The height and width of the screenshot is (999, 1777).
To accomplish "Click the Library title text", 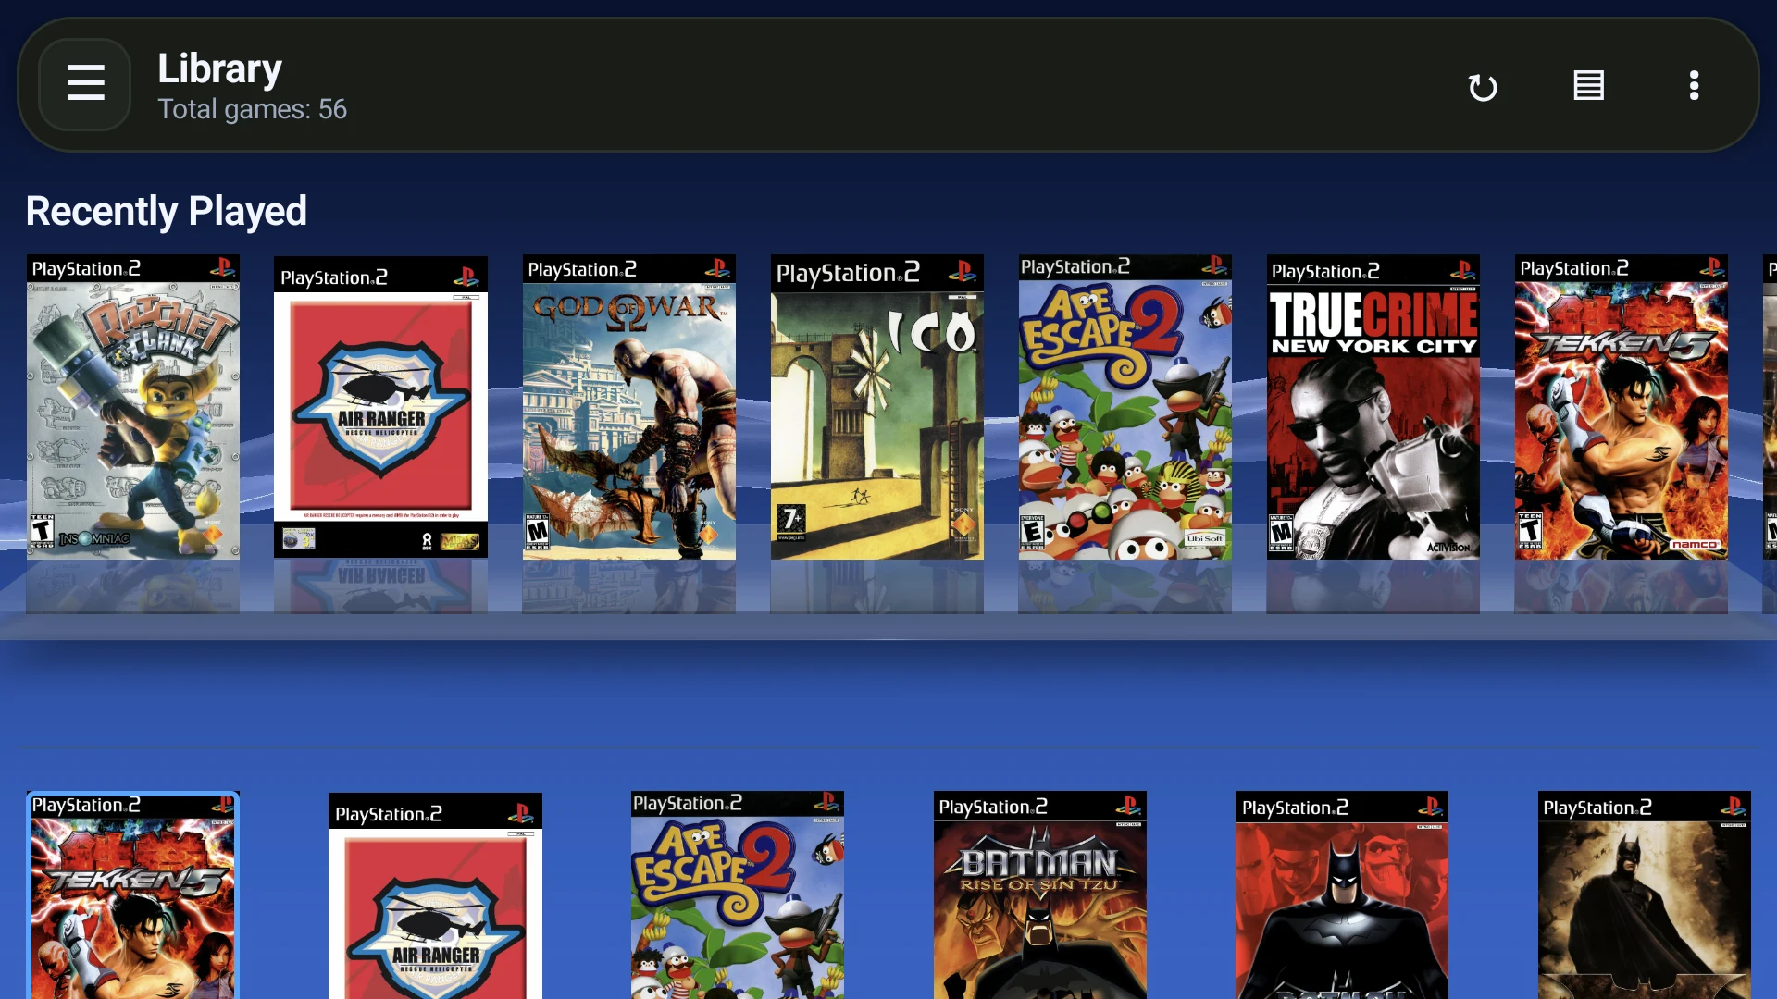I will pyautogui.click(x=219, y=68).
